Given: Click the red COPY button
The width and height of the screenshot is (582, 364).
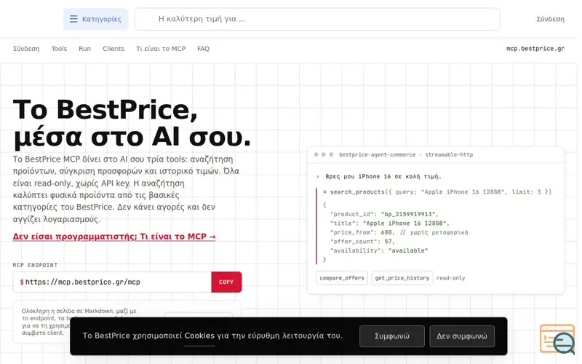Looking at the screenshot, I should 226,282.
